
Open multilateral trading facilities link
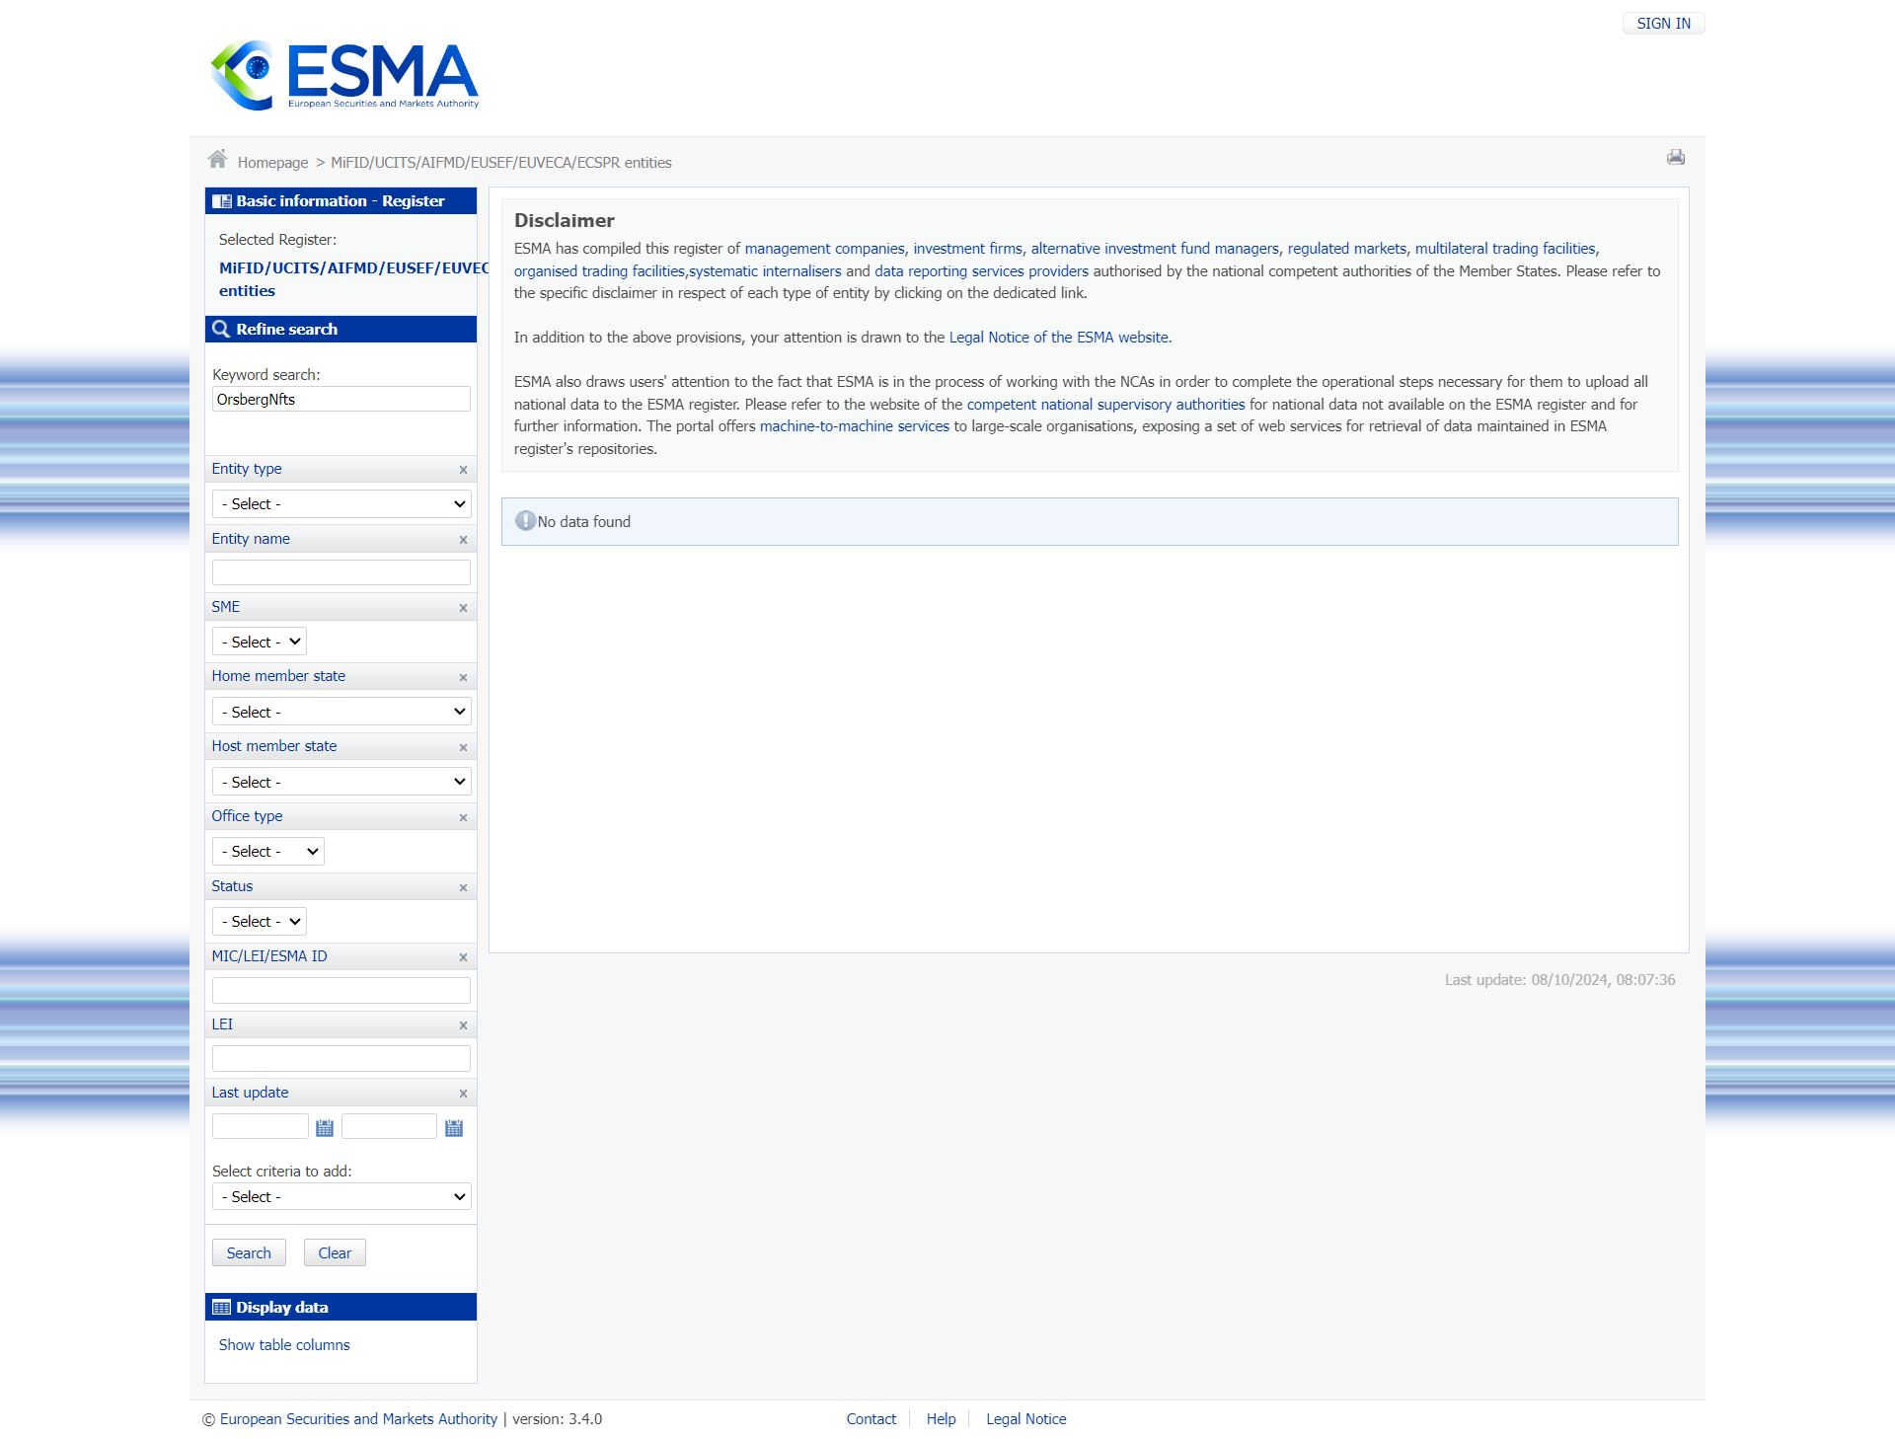click(1505, 249)
